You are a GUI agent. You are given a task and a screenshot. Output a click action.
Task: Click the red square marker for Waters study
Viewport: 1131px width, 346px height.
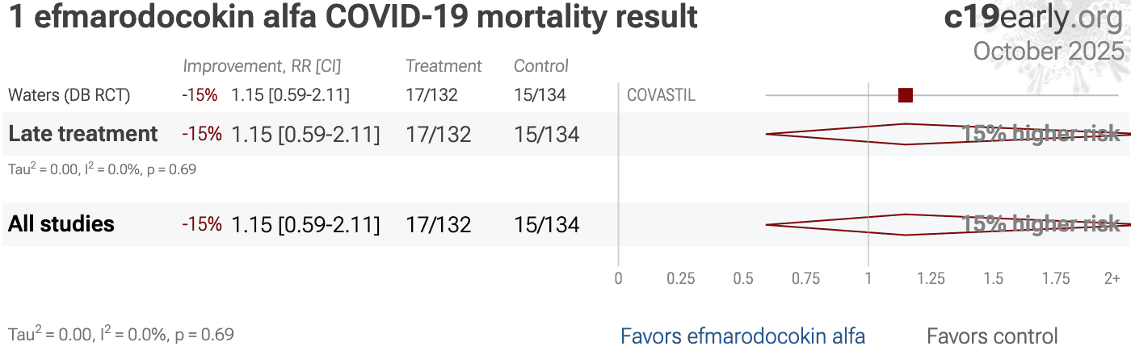click(x=906, y=96)
